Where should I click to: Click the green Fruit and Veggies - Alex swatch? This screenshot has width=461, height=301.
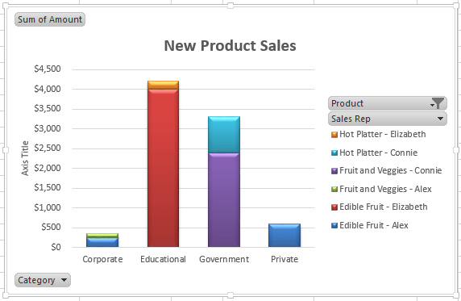tap(334, 189)
